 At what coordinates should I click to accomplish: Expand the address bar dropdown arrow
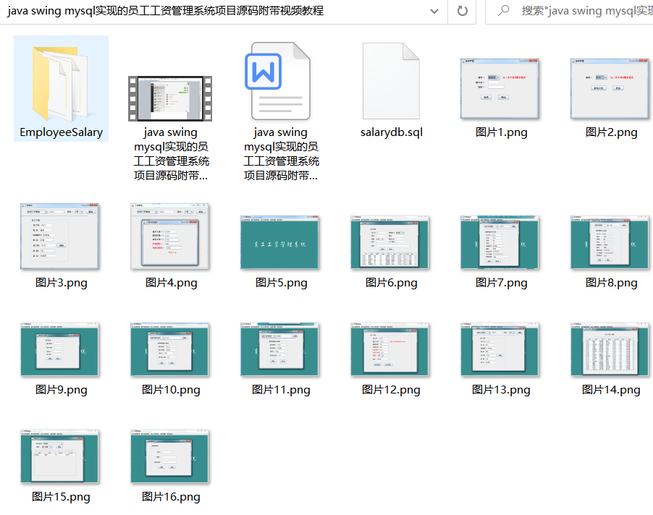pyautogui.click(x=435, y=12)
